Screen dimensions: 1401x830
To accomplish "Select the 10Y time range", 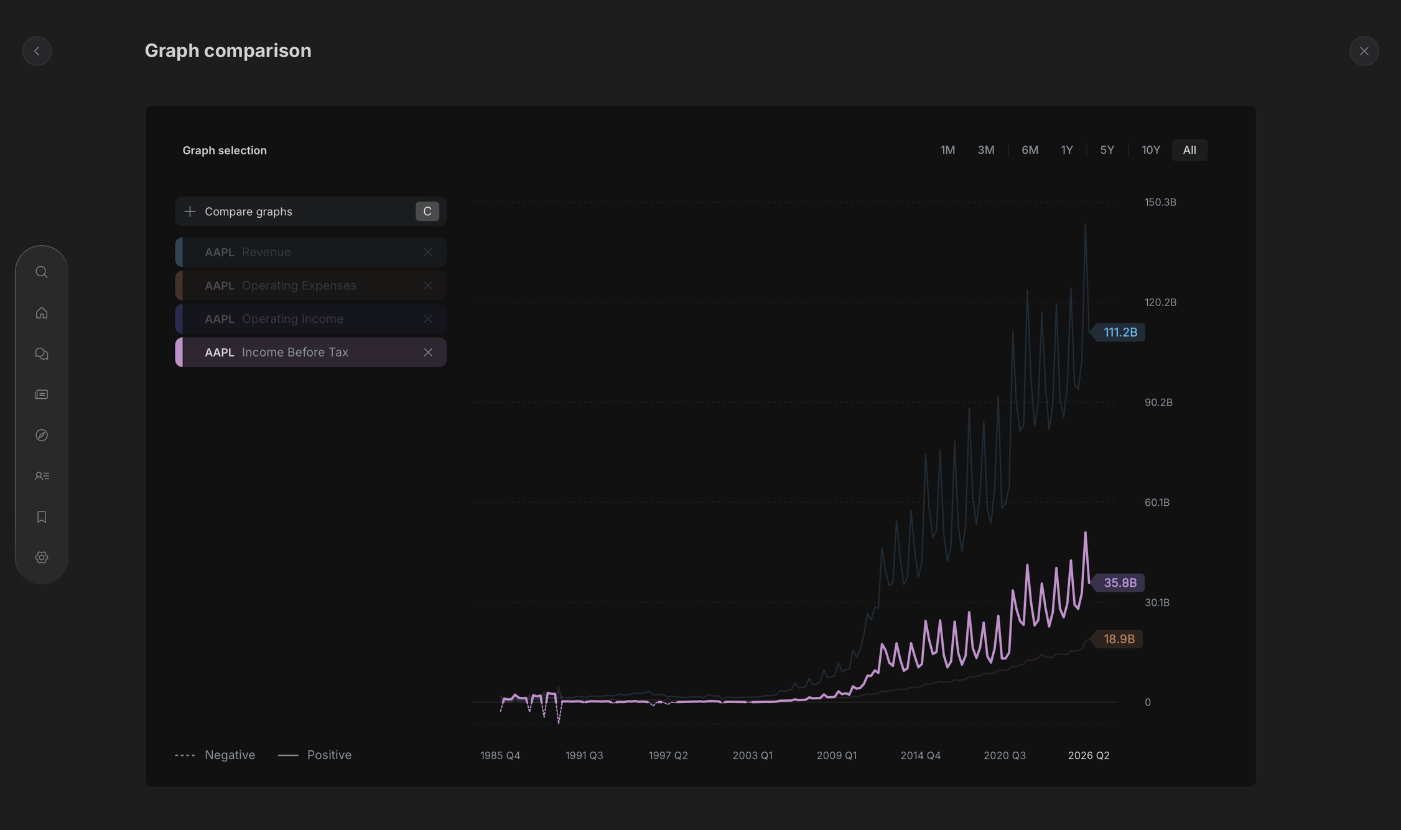I will click(x=1151, y=150).
